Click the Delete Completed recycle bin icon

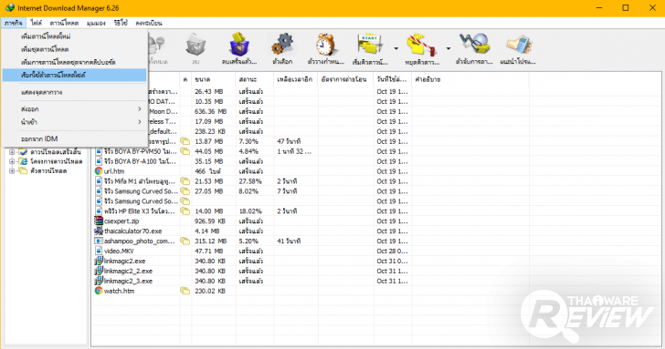[239, 45]
